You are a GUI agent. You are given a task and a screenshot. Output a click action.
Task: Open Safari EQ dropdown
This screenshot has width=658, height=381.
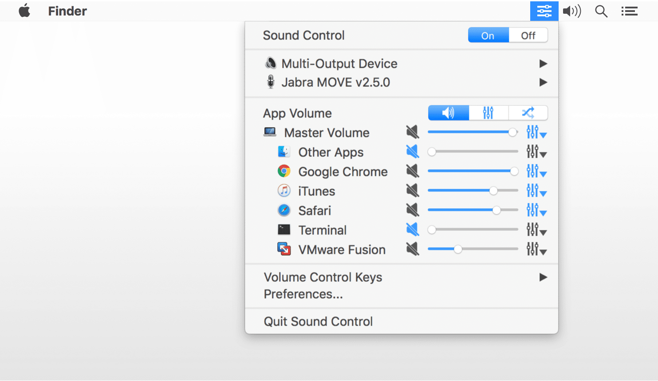(x=536, y=210)
